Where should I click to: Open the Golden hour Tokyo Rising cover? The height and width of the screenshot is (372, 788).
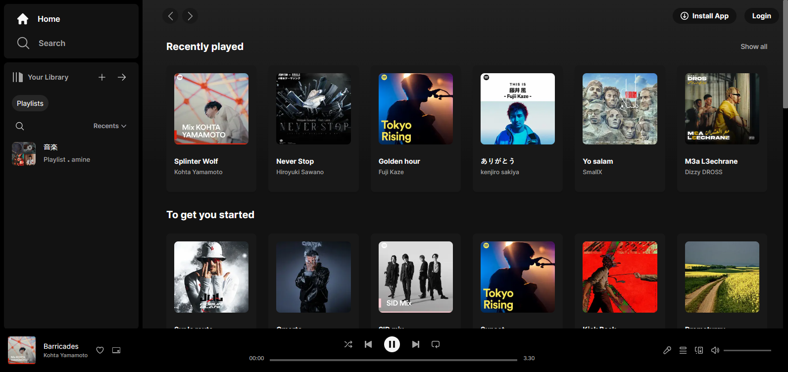click(416, 109)
